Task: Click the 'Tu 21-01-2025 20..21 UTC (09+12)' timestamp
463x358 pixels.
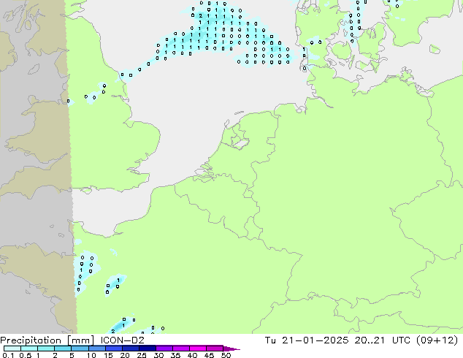Action: 361,340
